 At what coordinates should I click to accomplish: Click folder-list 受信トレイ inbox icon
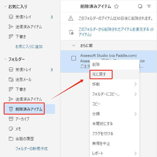point(11,69)
